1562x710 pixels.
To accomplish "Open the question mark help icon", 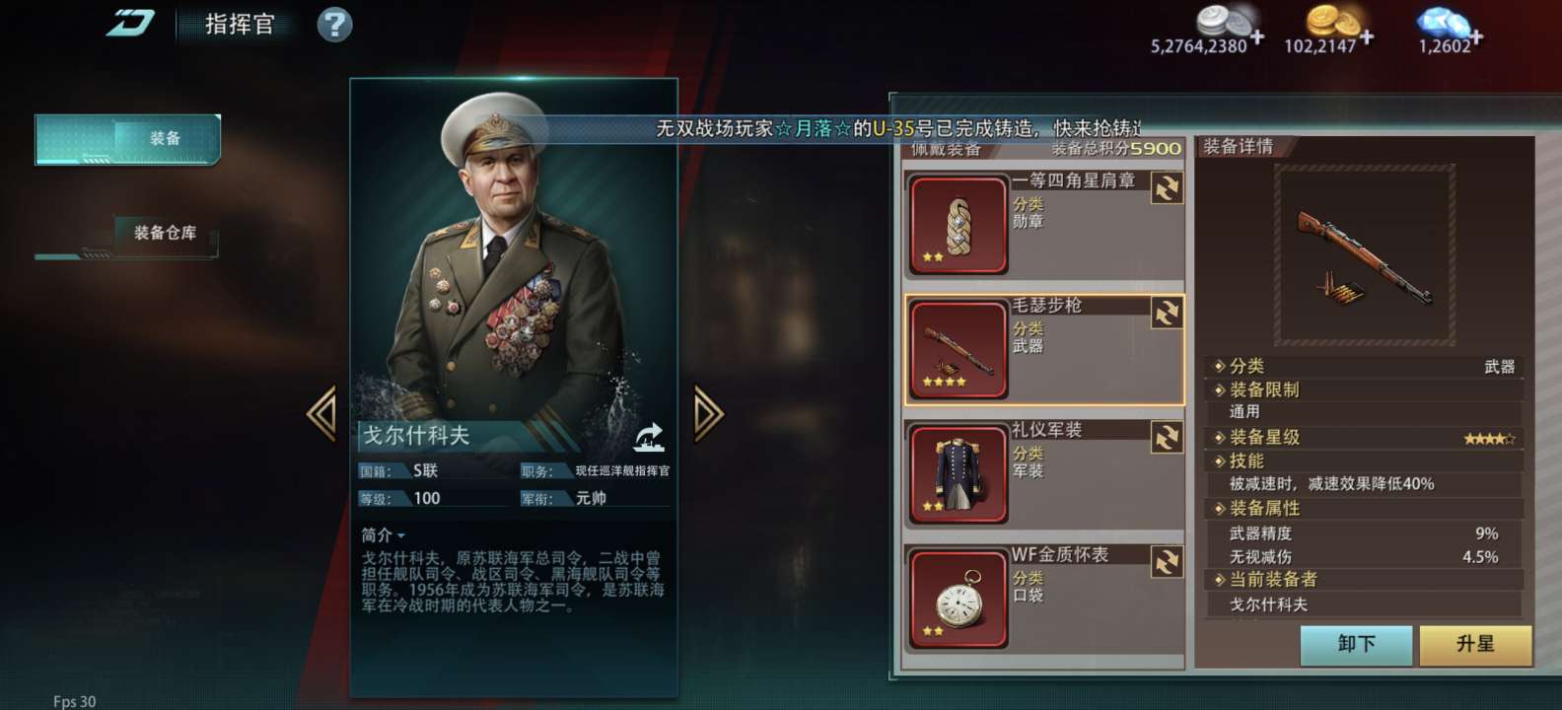I will point(334,24).
